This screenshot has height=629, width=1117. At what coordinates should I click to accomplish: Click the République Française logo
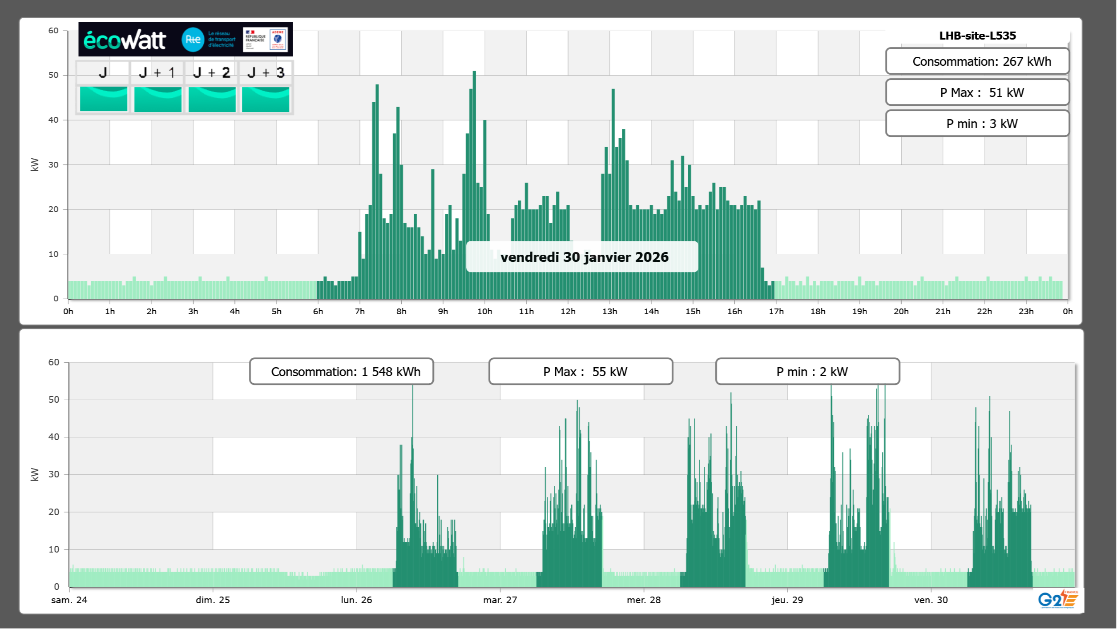coord(255,39)
